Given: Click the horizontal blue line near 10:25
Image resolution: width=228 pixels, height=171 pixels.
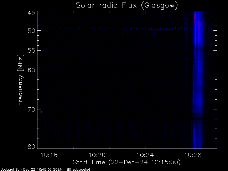Looking at the screenshot, I should click(x=160, y=30).
